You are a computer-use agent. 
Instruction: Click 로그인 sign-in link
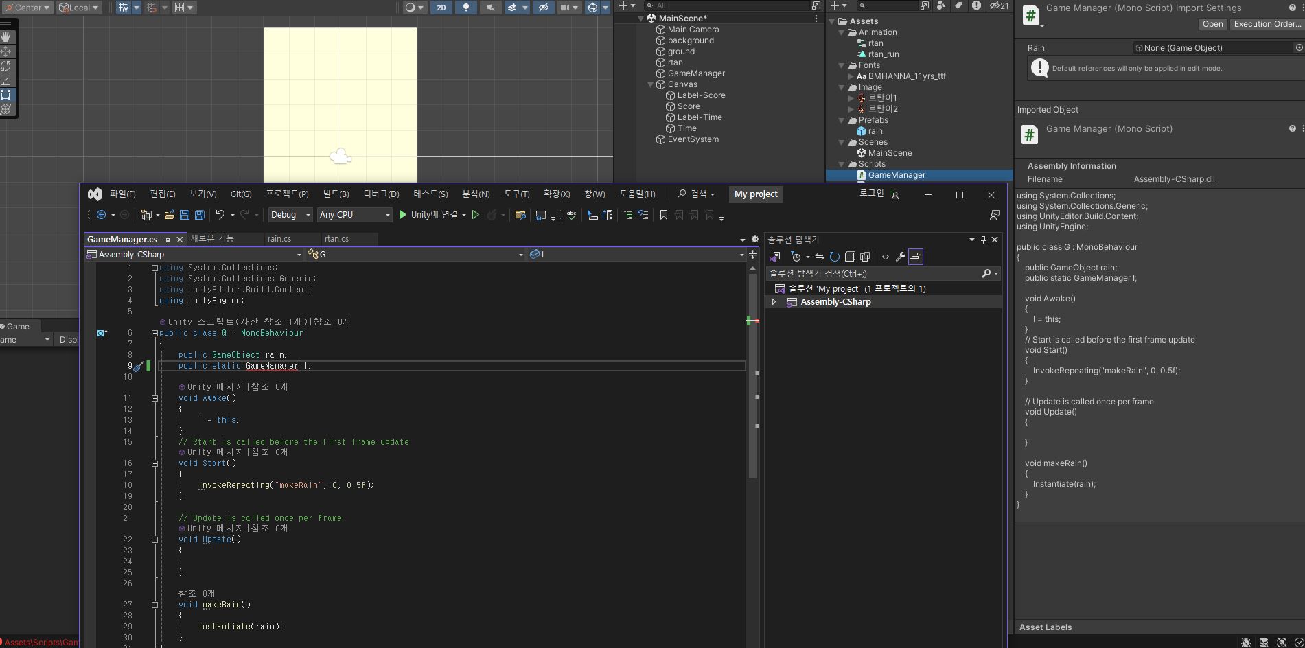pos(871,194)
